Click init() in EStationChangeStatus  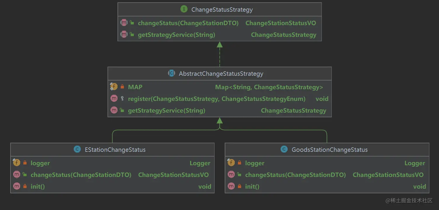(x=38, y=187)
